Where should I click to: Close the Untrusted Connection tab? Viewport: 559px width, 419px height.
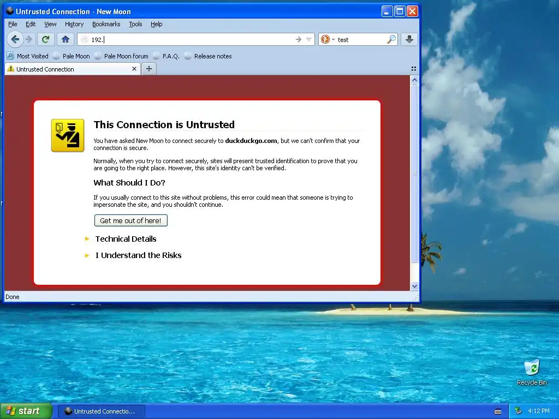point(134,69)
